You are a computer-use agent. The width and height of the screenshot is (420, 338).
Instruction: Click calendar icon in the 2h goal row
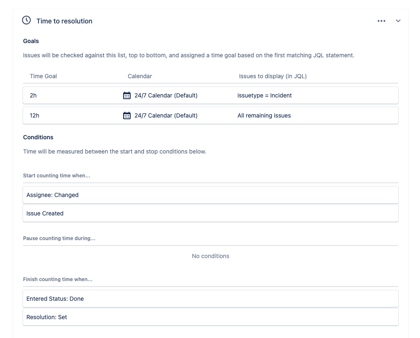127,95
